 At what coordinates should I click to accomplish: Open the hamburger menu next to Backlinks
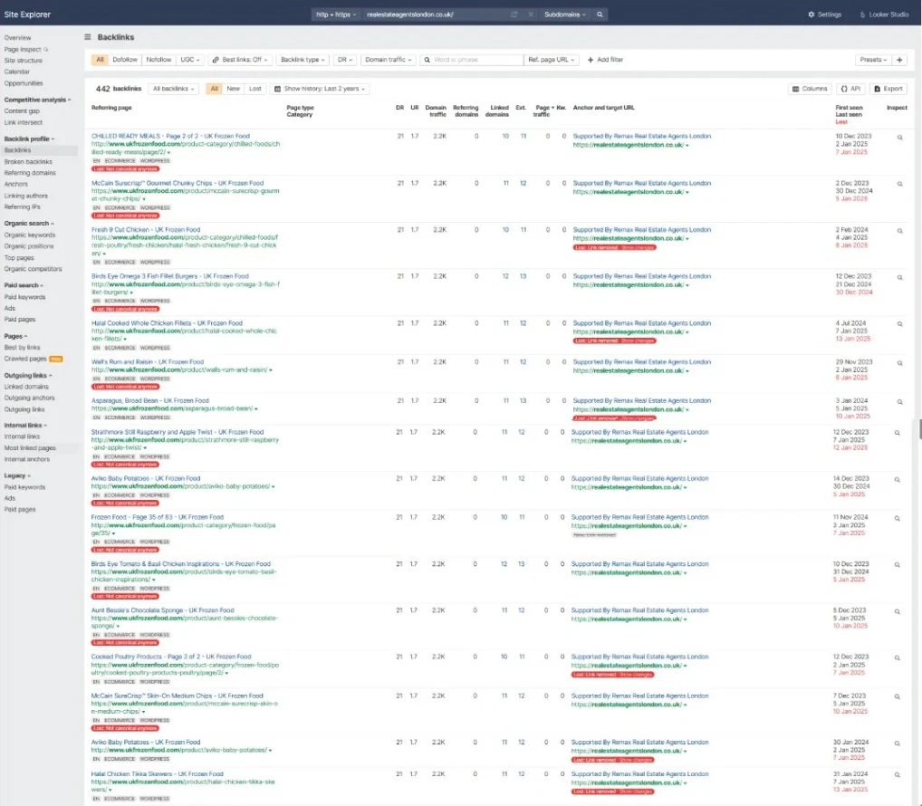[x=88, y=37]
